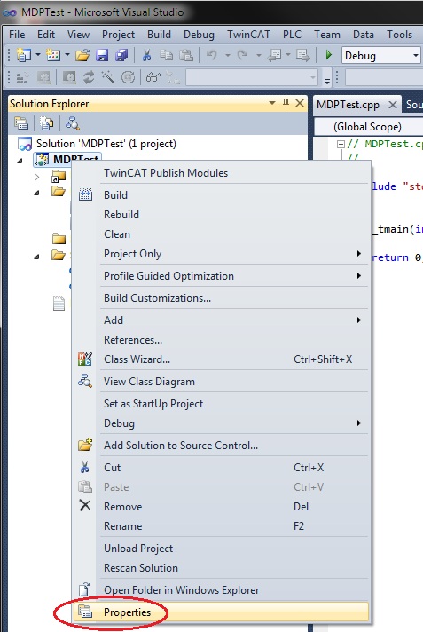Click the Save All icon
The height and width of the screenshot is (632, 423).
(x=121, y=55)
